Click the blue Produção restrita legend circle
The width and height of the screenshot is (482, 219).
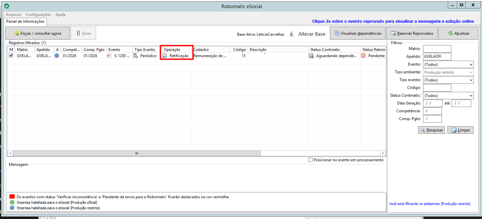tap(12, 208)
